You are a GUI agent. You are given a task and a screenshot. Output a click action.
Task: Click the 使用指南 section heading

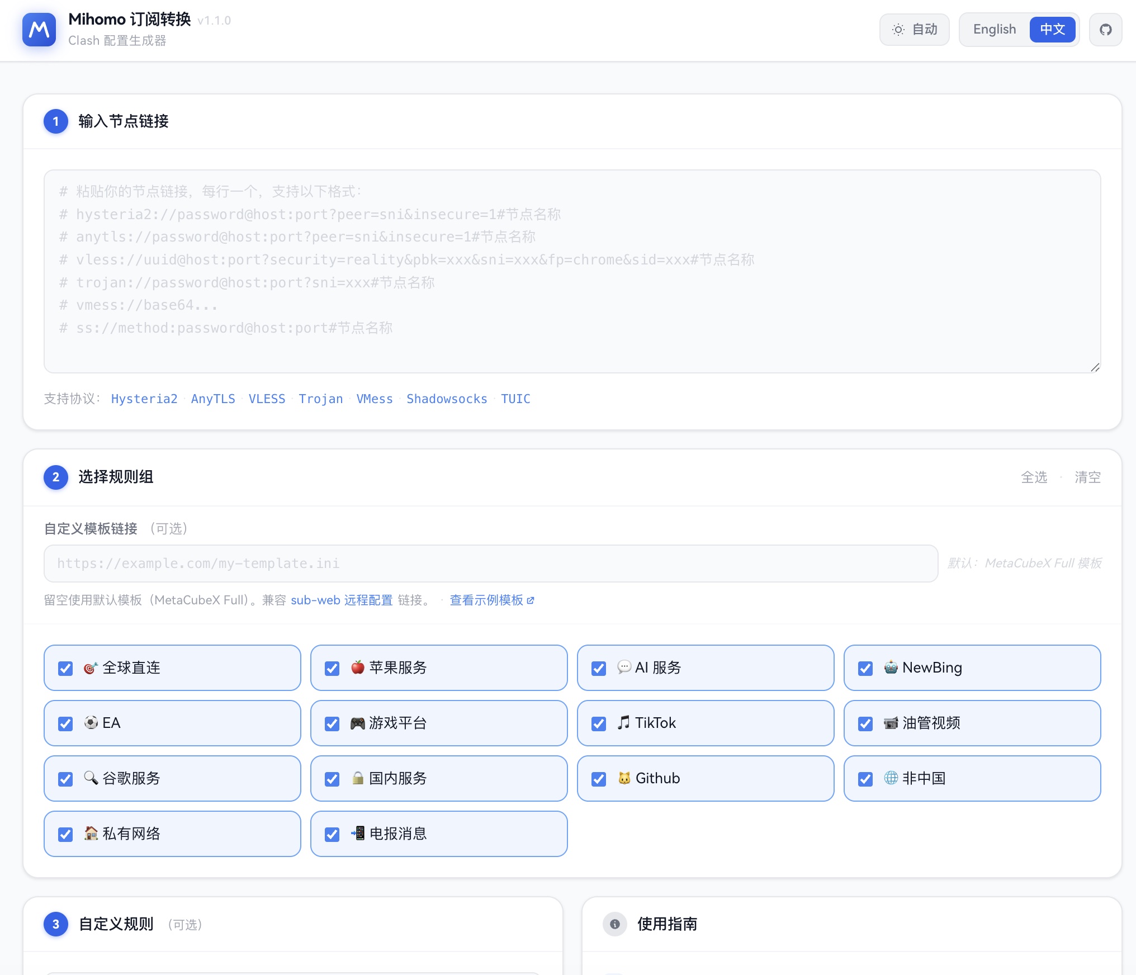pyautogui.click(x=667, y=924)
